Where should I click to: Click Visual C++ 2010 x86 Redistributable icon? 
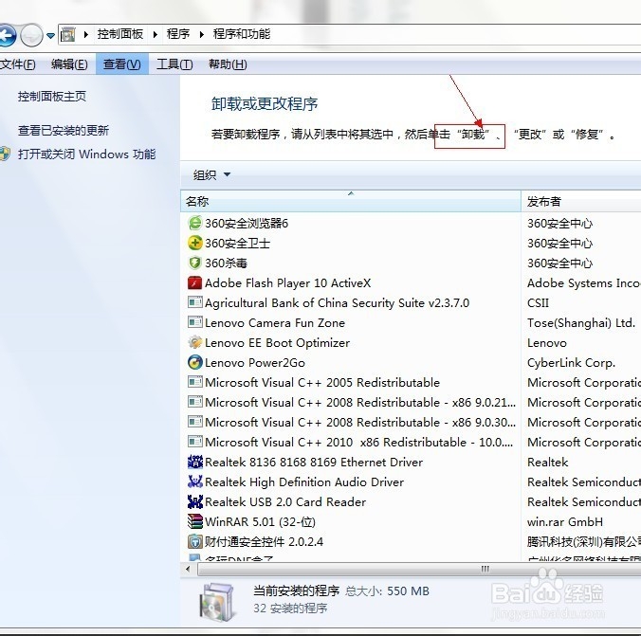[194, 442]
